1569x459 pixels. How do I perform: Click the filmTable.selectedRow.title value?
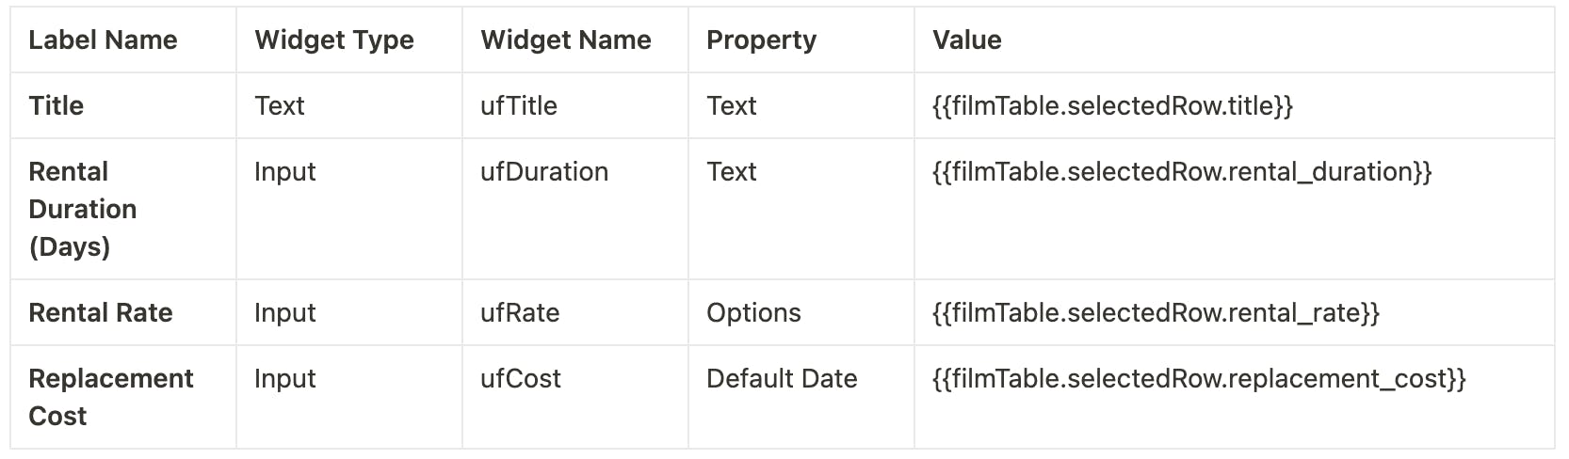click(1112, 106)
